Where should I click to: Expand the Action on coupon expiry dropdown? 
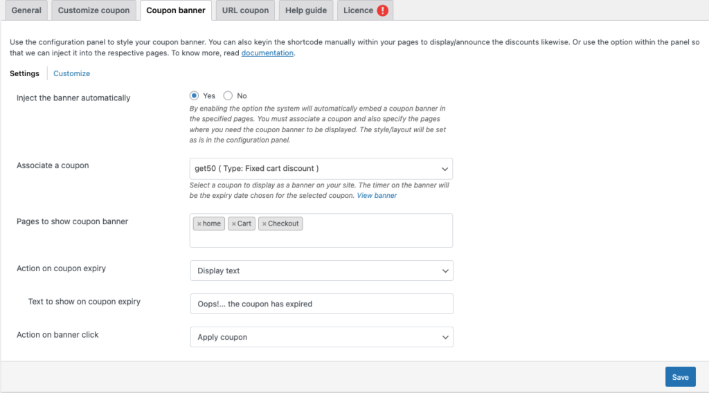(321, 271)
